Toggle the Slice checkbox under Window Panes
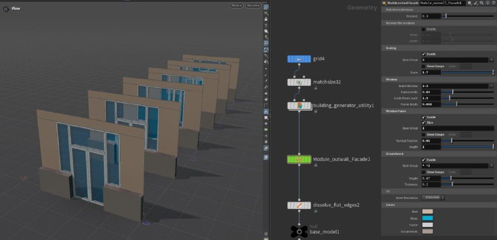 [424, 122]
